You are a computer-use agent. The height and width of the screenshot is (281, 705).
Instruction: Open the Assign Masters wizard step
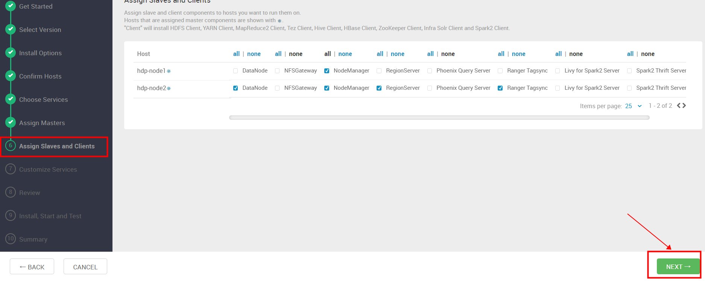(x=42, y=123)
